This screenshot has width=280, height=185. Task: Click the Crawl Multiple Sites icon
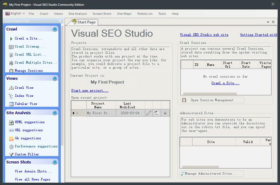coord(11,63)
